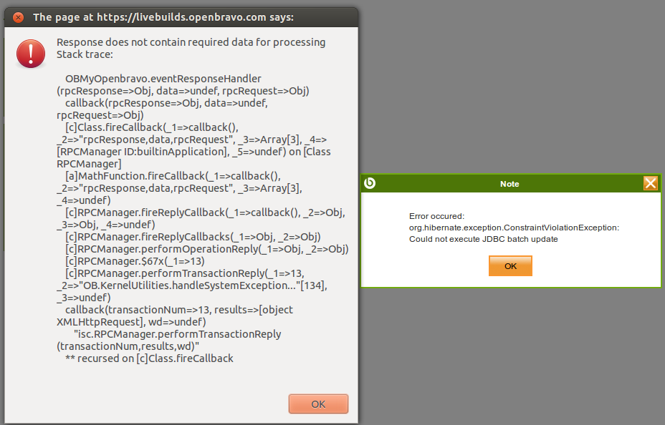The width and height of the screenshot is (665, 425).
Task: Click the red exclamation error icon
Action: (x=31, y=54)
